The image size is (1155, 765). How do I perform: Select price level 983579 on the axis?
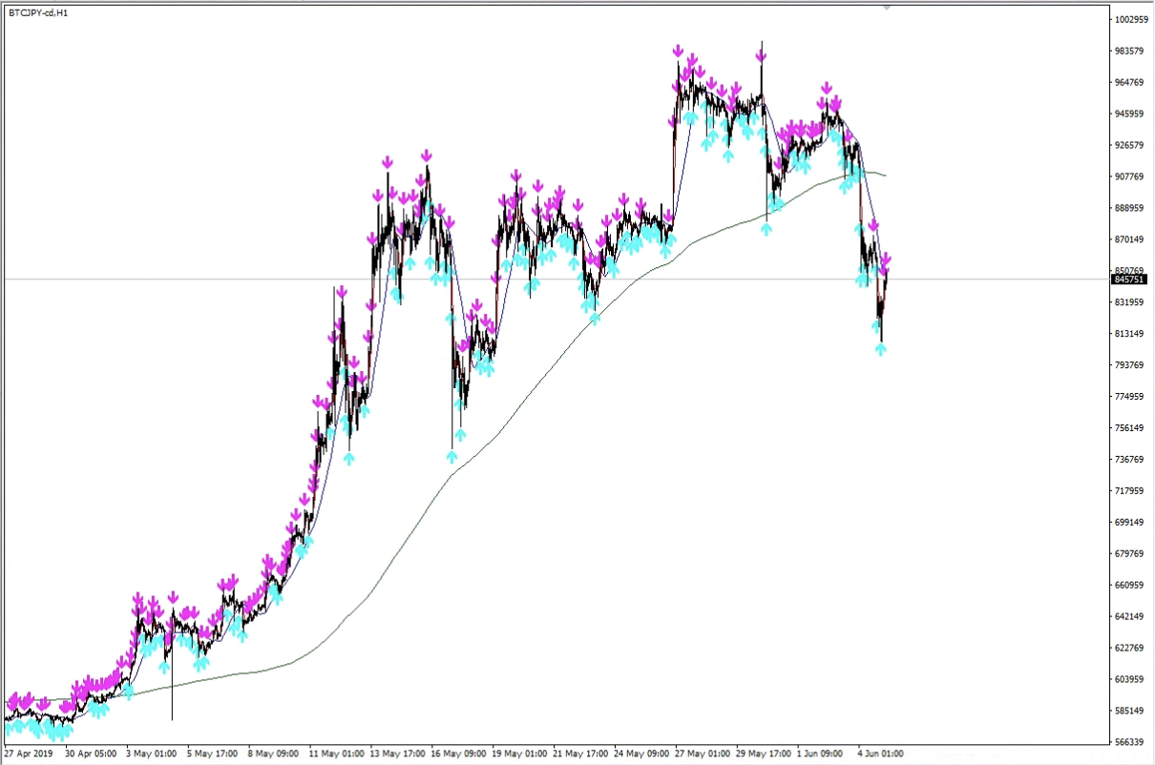point(1130,52)
